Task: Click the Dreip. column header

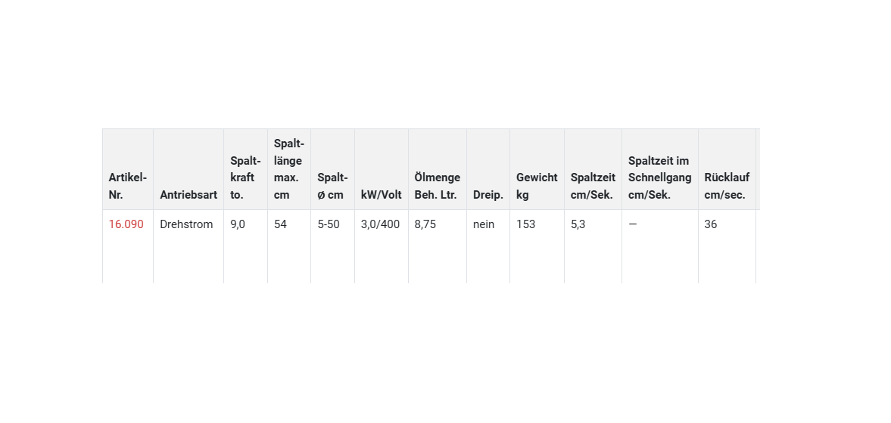Action: (488, 195)
